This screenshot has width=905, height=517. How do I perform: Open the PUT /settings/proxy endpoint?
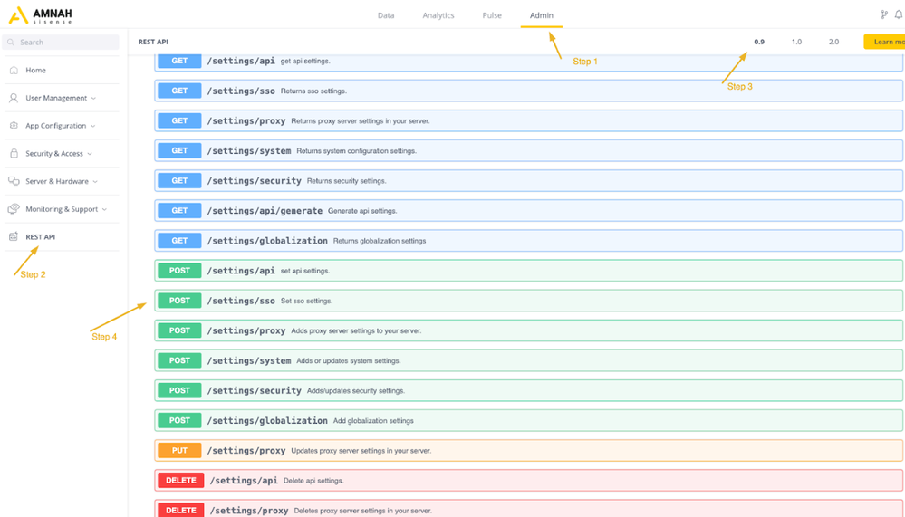[x=528, y=451]
